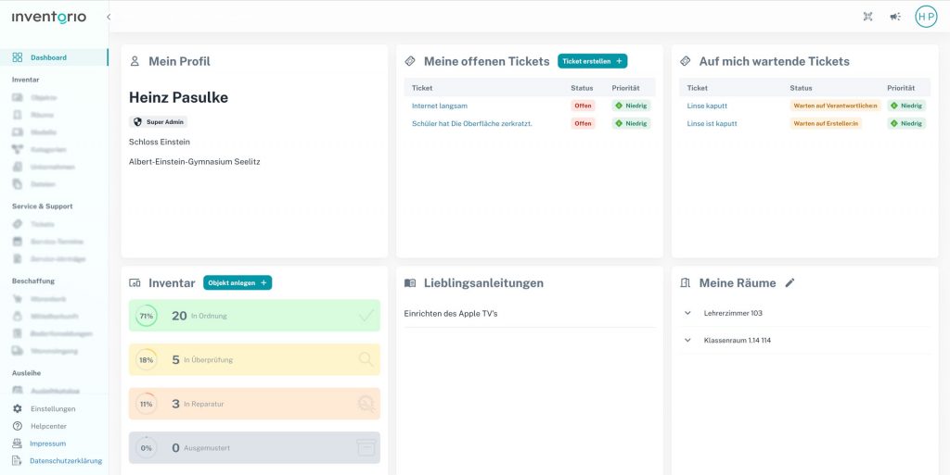Open Service-Termine in the sidebar
The image size is (950, 475).
pyautogui.click(x=57, y=242)
